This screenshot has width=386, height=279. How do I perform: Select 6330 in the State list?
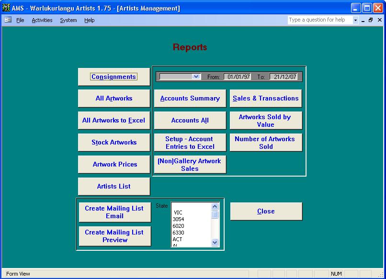[x=191, y=233]
